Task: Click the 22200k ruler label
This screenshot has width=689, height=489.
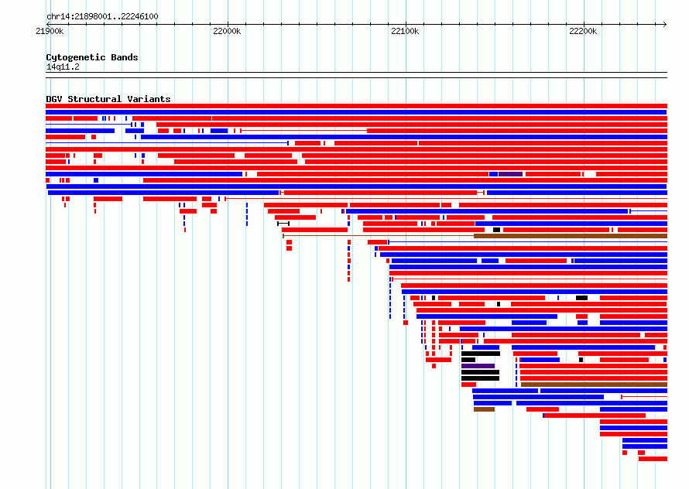Action: tap(583, 31)
